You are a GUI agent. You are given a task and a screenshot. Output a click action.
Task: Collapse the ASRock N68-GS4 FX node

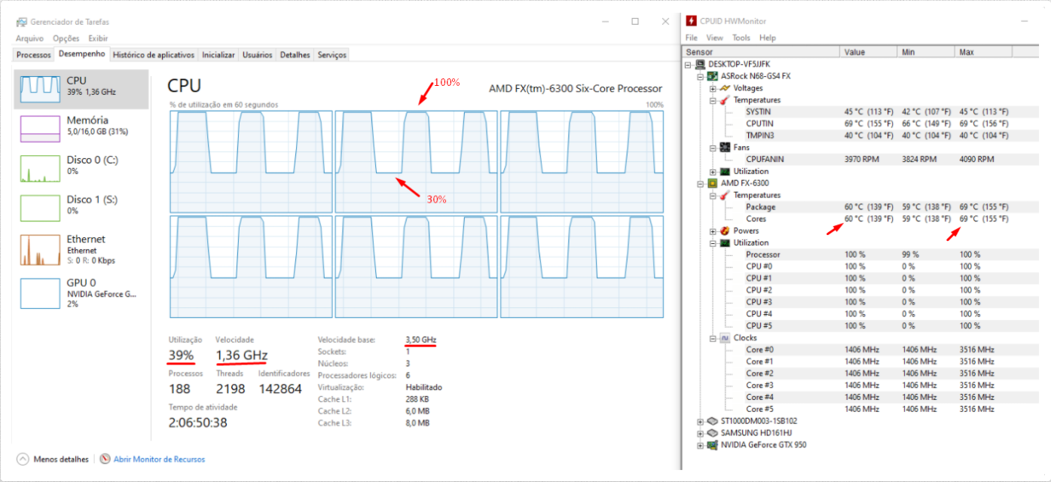pos(701,76)
